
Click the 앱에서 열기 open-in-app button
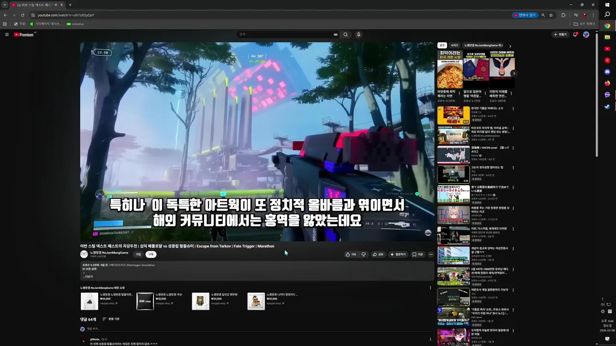point(525,15)
